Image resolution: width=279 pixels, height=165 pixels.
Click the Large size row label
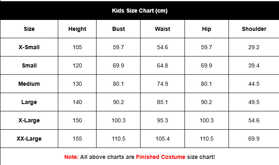[29, 102]
